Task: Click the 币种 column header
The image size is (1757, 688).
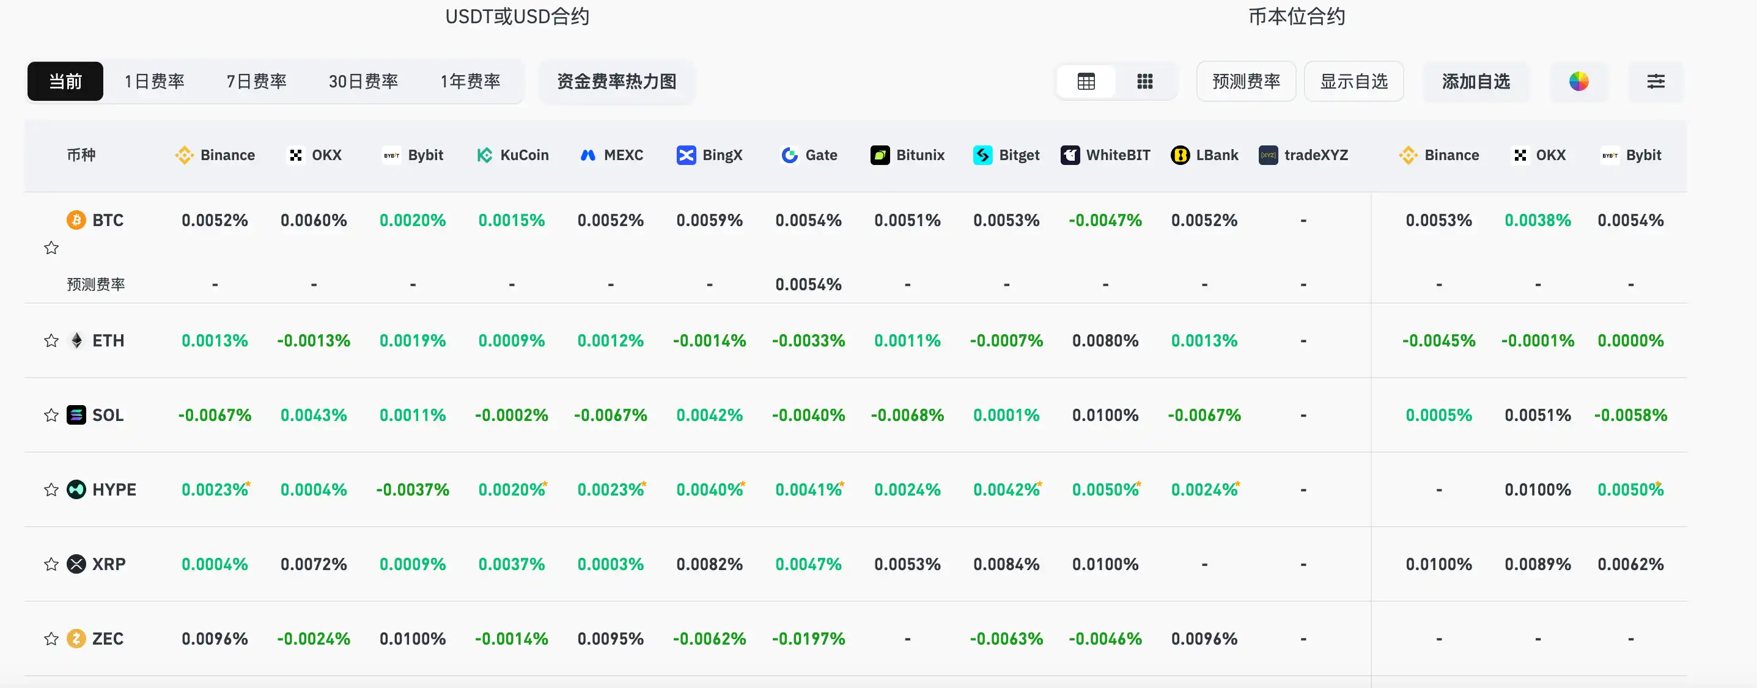Action: (81, 155)
